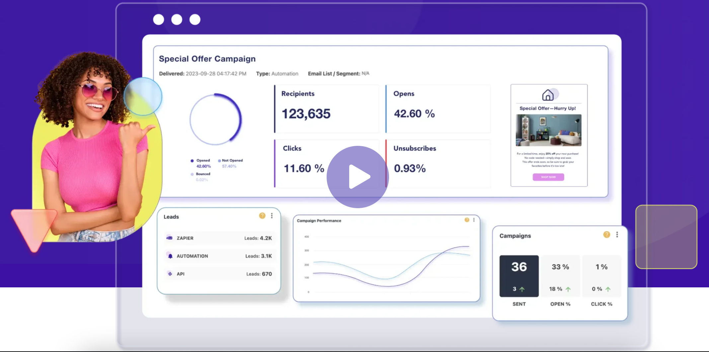Click the Not Opened legend dot
709x352 pixels.
point(219,161)
